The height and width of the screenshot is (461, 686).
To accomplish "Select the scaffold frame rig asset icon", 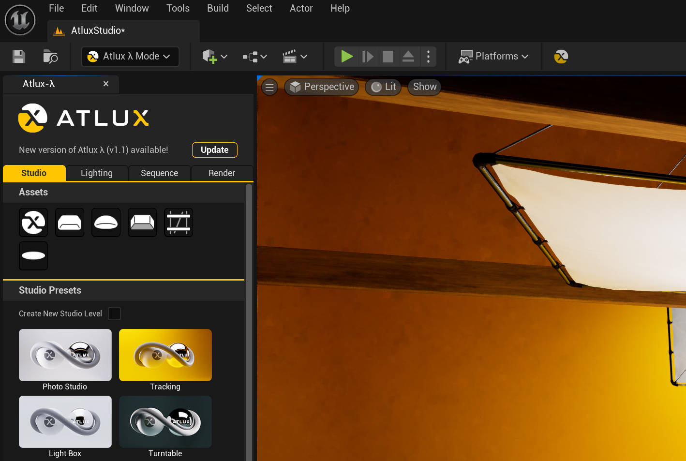I will [x=179, y=223].
